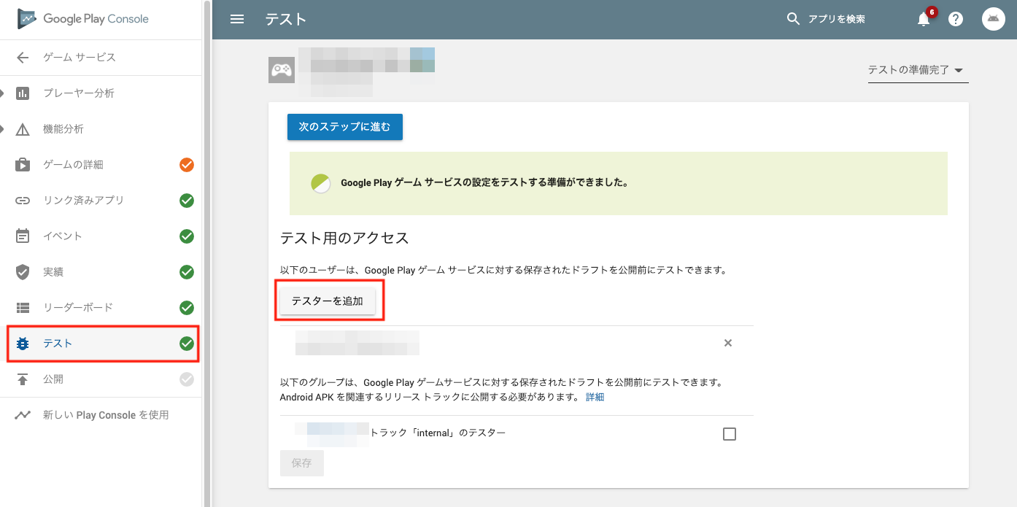This screenshot has width=1017, height=507.
Task: Click the 公開 upload icon
Action: (23, 379)
